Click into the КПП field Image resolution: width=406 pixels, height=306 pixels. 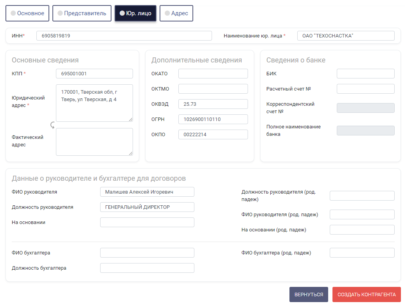coord(95,73)
